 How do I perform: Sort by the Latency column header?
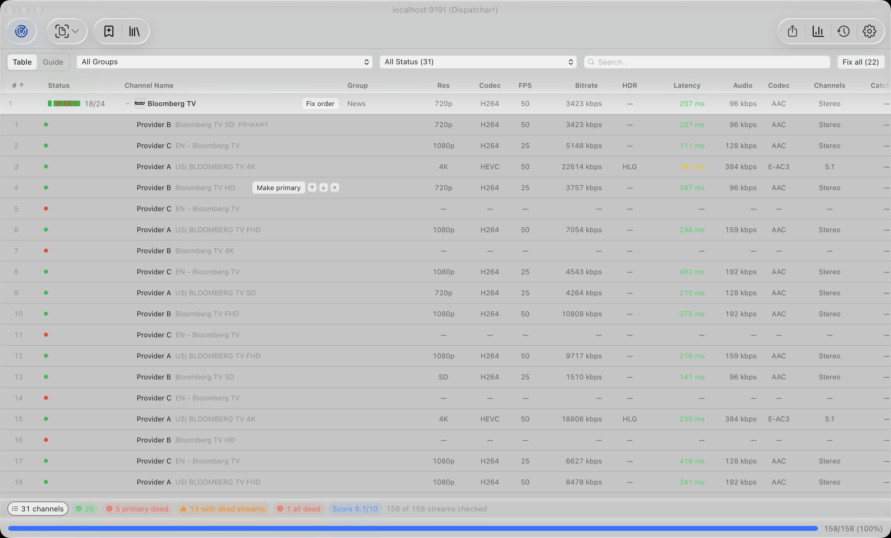pyautogui.click(x=687, y=85)
